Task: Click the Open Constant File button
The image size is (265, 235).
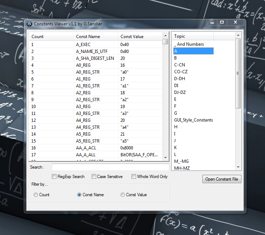Action: (x=222, y=179)
